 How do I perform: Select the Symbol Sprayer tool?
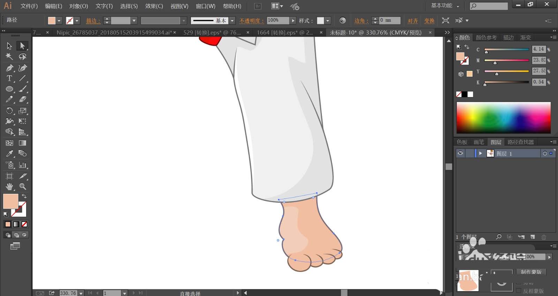click(9, 165)
